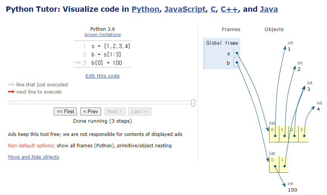
Task: Click the disabled Next > button
Action: pos(115,111)
